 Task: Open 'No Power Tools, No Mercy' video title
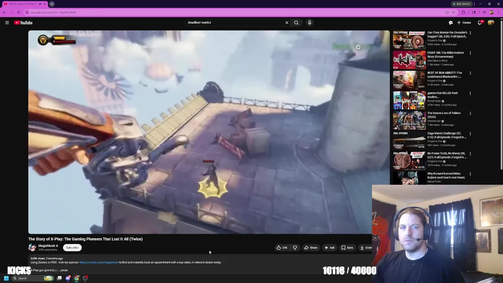coord(447,155)
